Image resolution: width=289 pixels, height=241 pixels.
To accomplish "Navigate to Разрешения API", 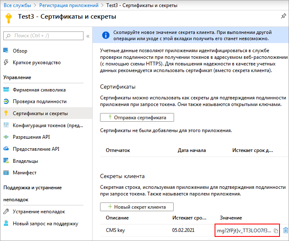I will click(31, 137).
